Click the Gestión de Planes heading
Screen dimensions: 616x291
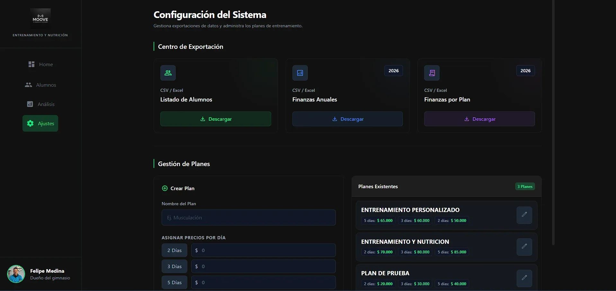coord(184,164)
